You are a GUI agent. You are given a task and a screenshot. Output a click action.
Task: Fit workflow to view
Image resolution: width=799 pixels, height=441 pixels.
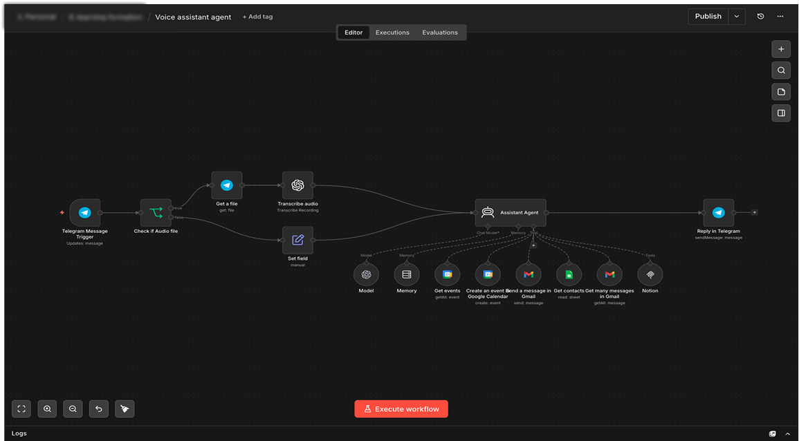click(x=21, y=409)
